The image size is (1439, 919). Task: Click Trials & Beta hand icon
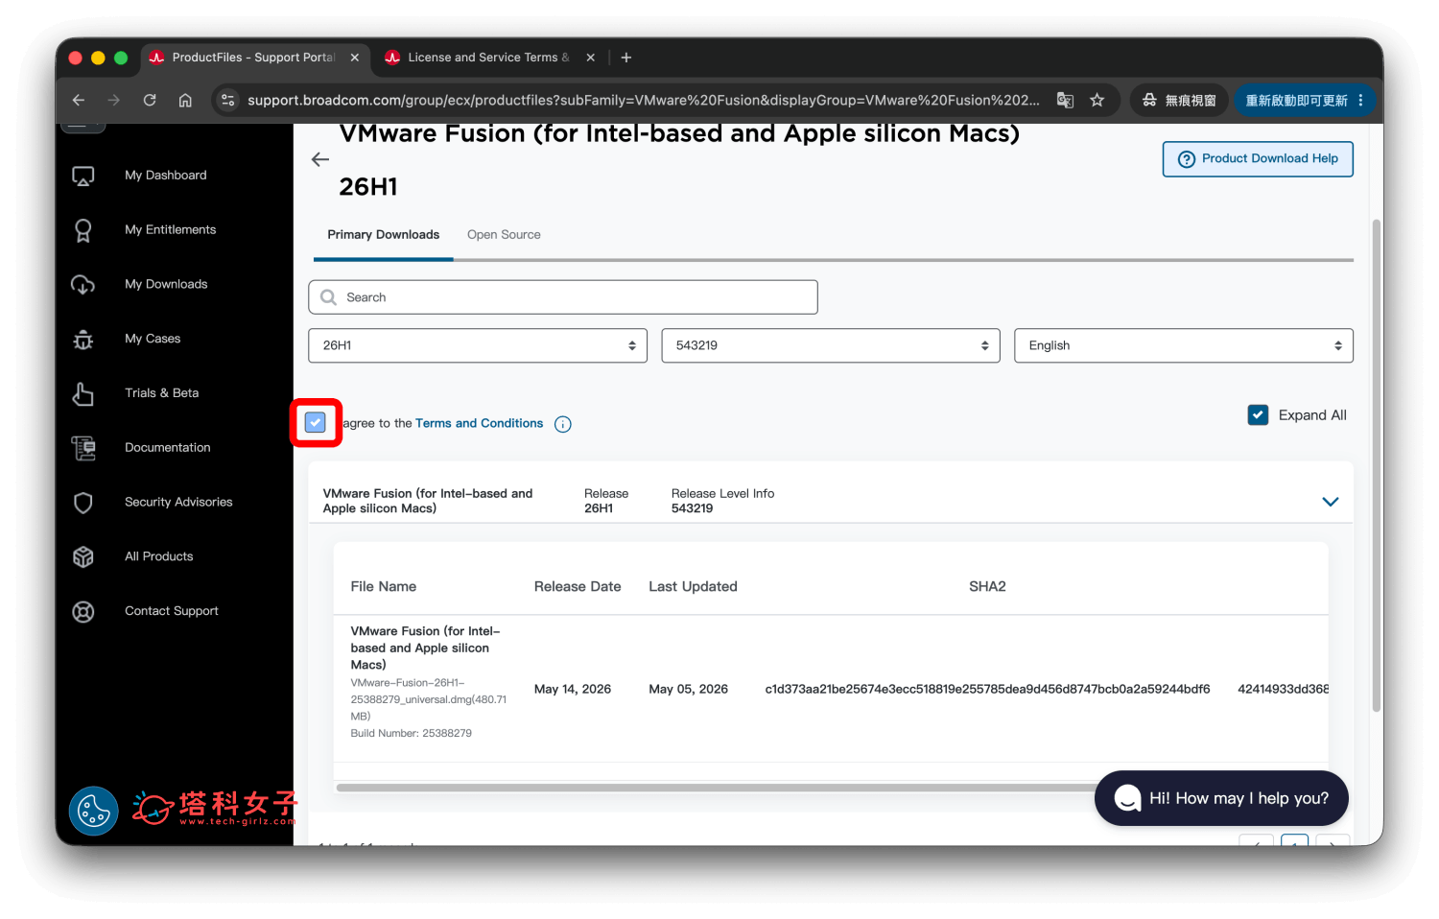point(83,393)
